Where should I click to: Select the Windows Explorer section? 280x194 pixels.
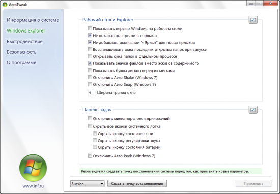pos(26,30)
